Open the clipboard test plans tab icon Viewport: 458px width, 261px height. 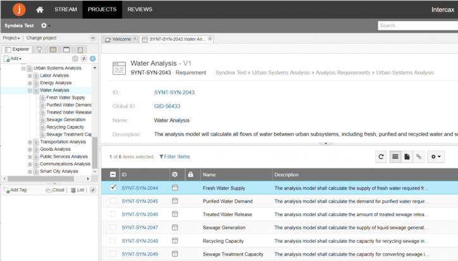[80, 49]
